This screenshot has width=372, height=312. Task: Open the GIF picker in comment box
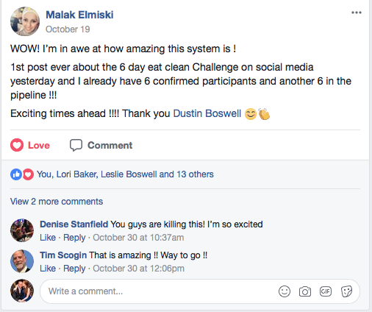(326, 291)
